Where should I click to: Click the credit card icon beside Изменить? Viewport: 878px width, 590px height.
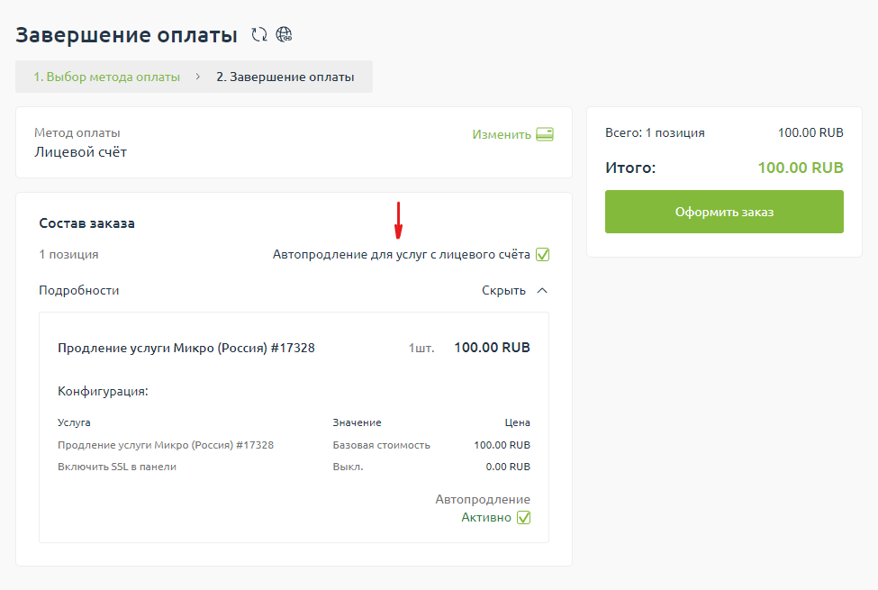pyautogui.click(x=545, y=134)
